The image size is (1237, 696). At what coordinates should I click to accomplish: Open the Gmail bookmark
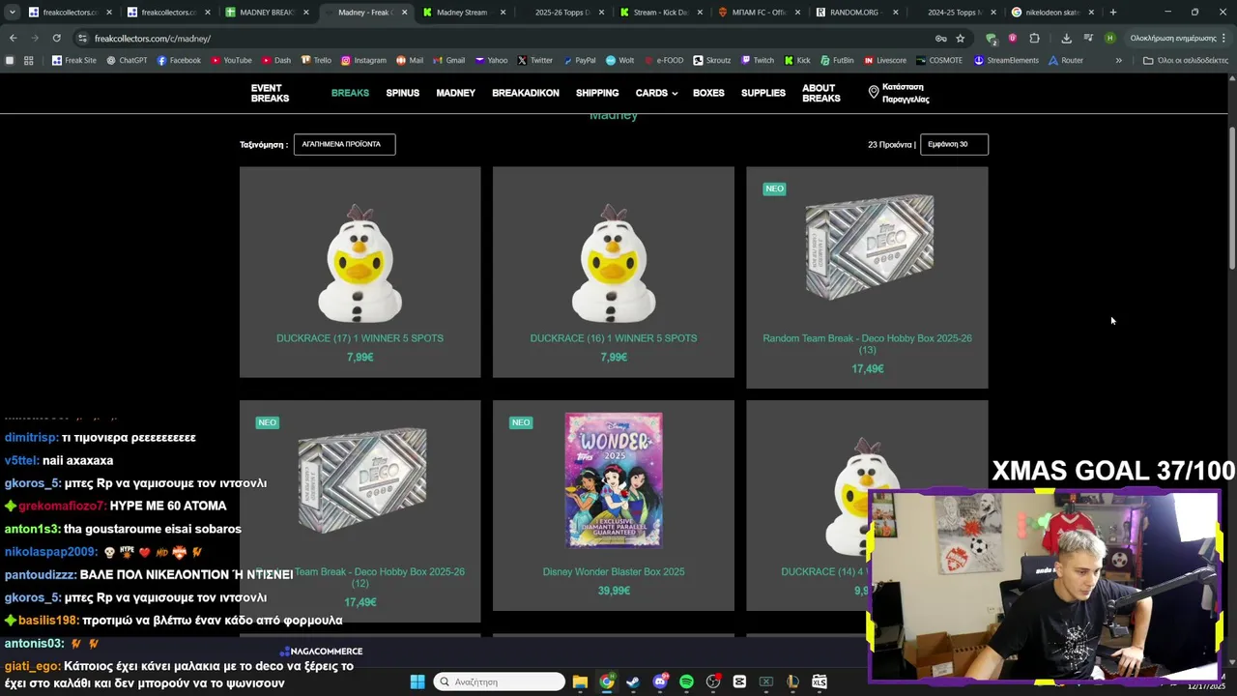(449, 60)
